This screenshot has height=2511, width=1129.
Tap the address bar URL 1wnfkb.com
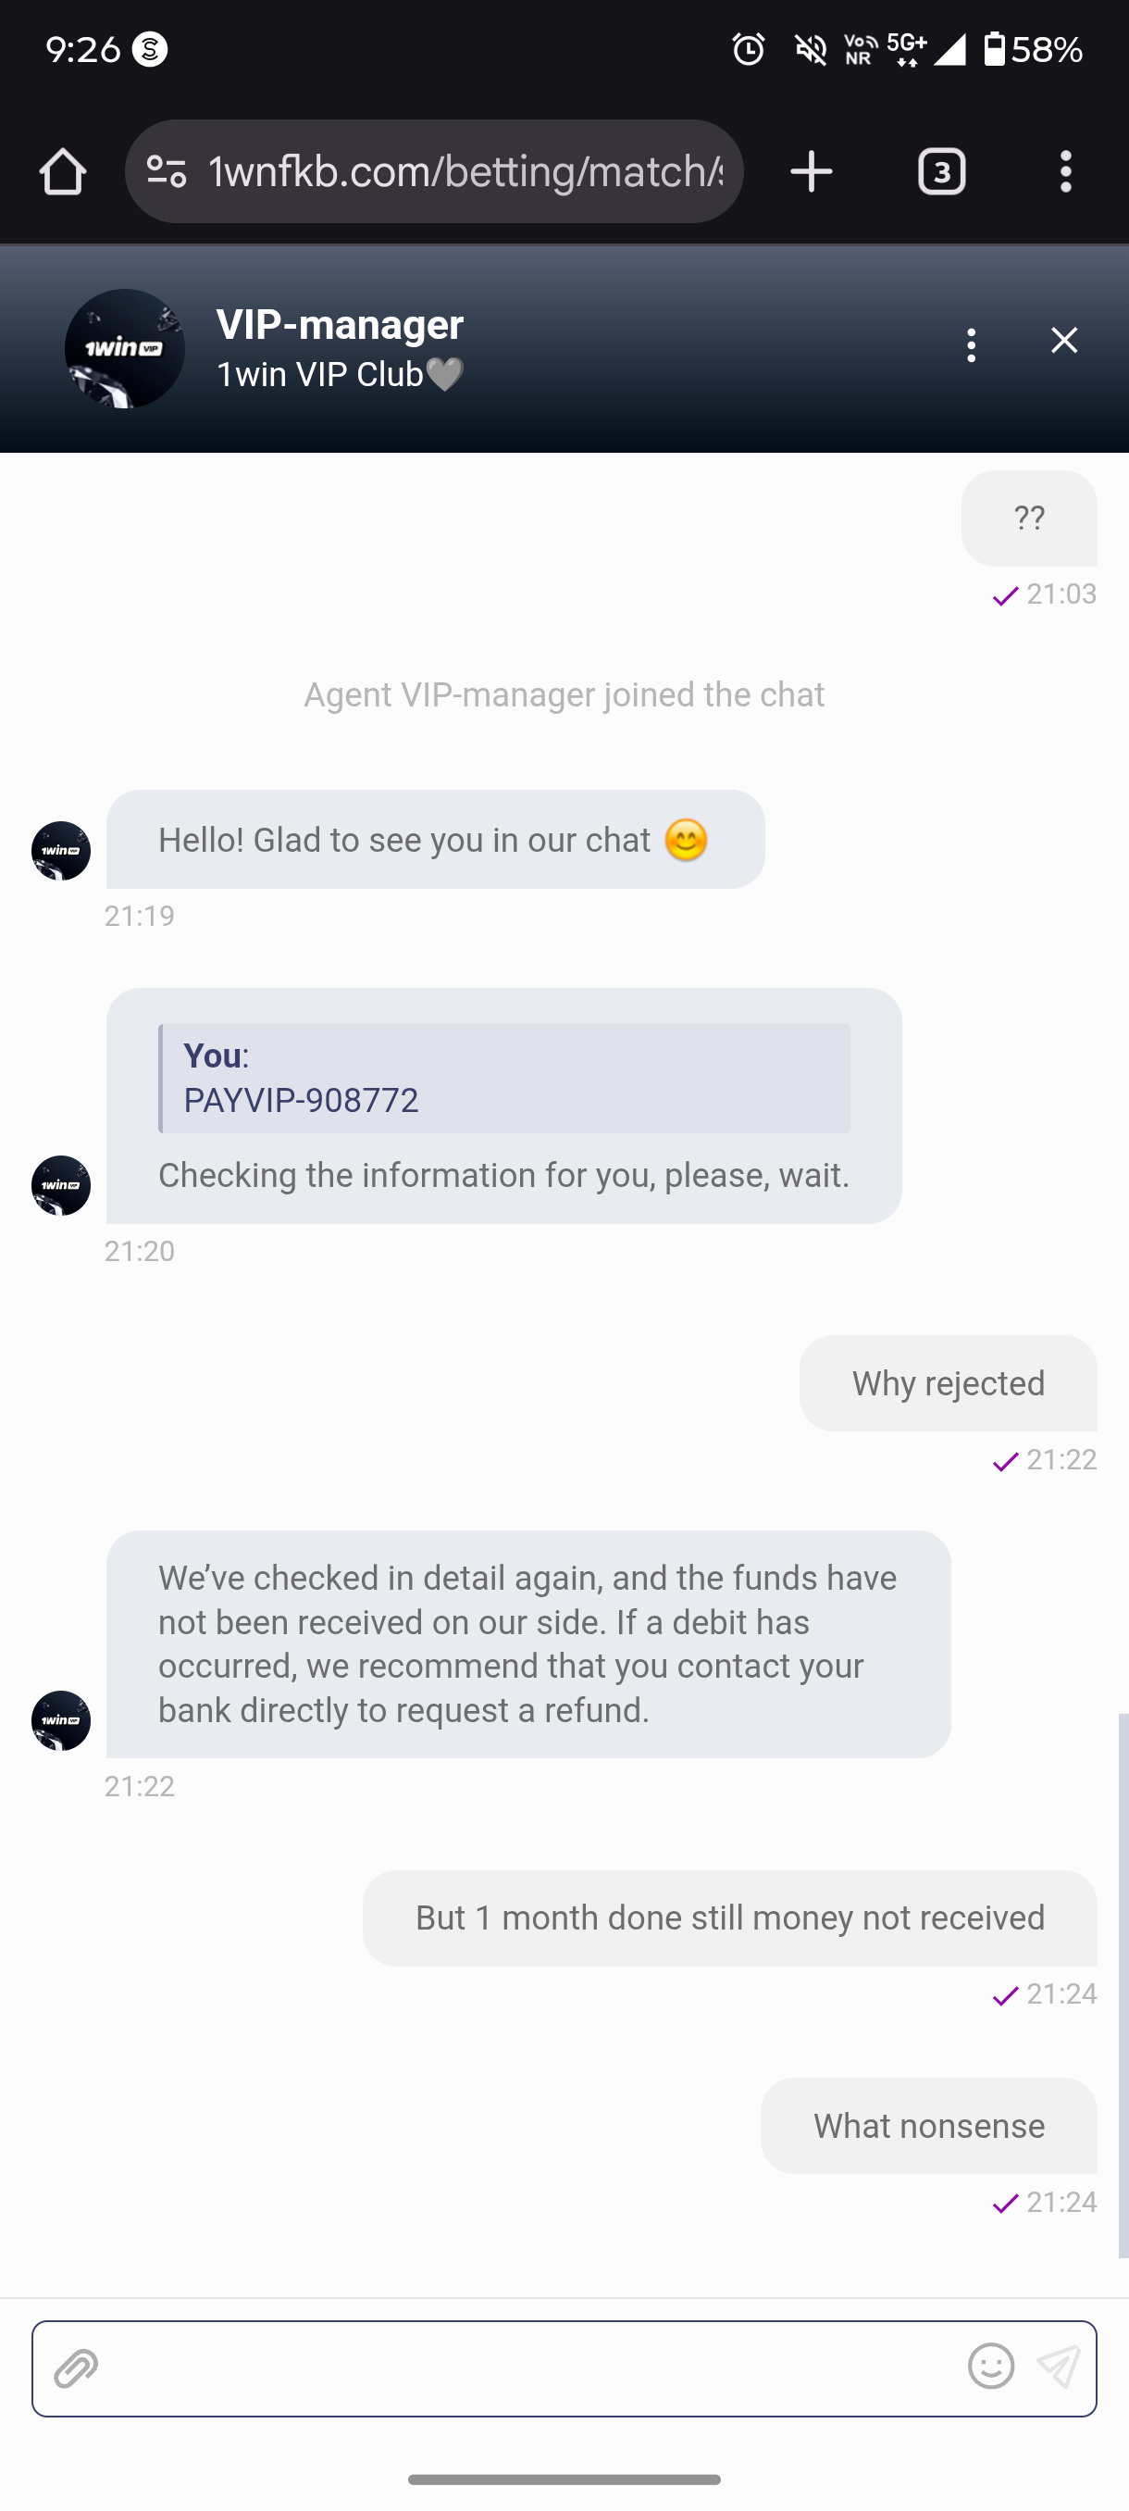465,172
